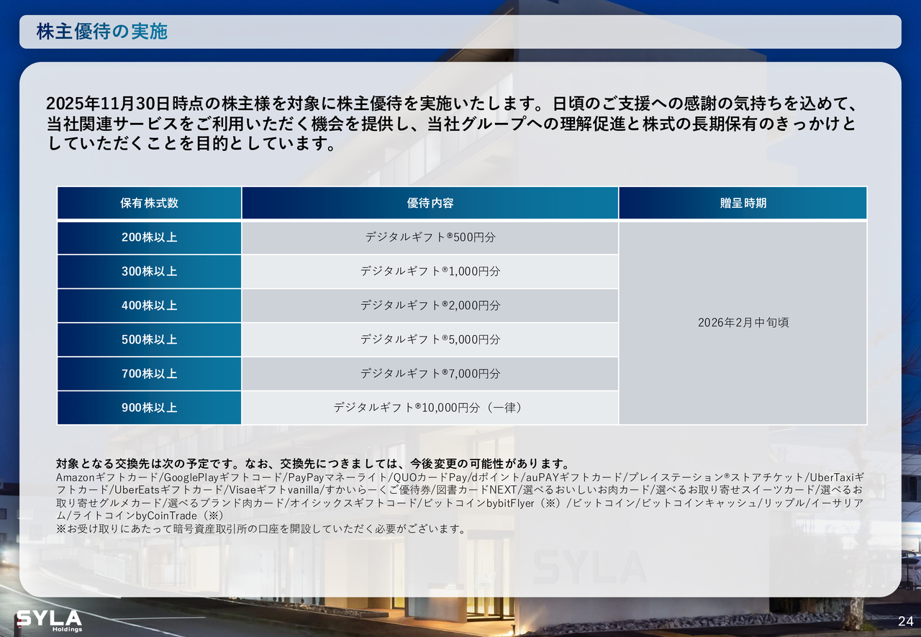Click the exchange list line starting Amazonギフトカード
This screenshot has height=637, width=921.
pos(460,477)
